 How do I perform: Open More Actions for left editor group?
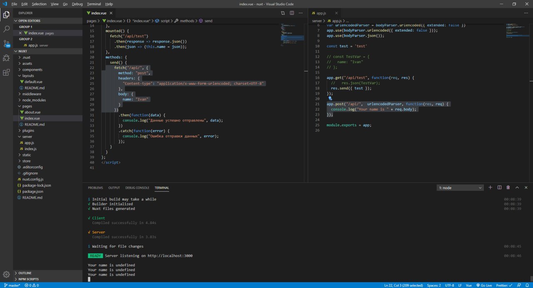301,13
